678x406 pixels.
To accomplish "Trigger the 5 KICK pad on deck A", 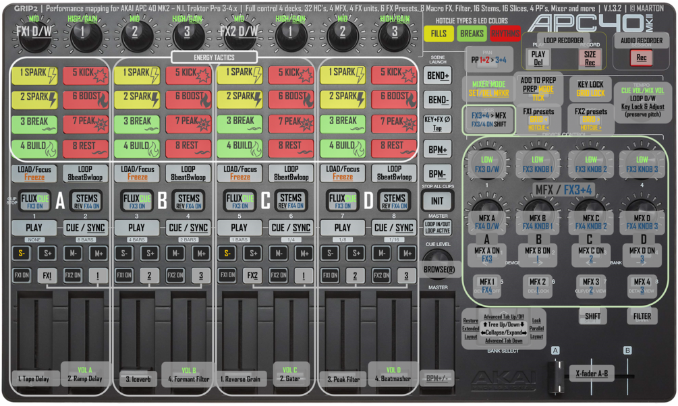I will pyautogui.click(x=86, y=75).
